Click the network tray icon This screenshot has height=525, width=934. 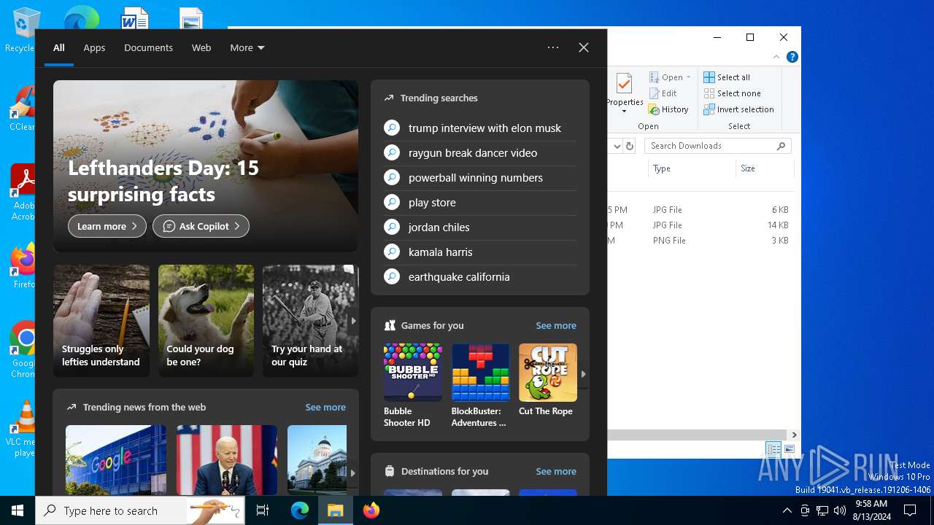point(822,510)
